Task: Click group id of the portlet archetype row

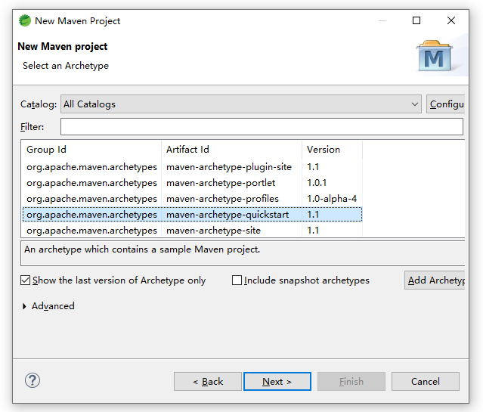Action: (91, 183)
